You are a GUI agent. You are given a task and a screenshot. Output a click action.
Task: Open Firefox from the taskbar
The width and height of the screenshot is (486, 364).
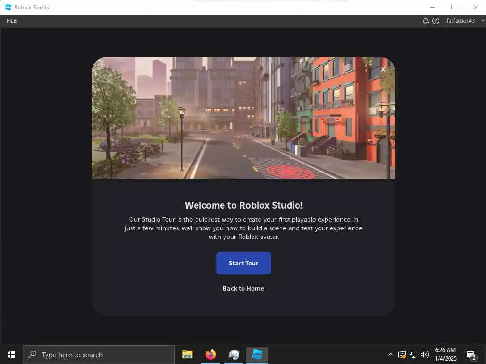210,355
